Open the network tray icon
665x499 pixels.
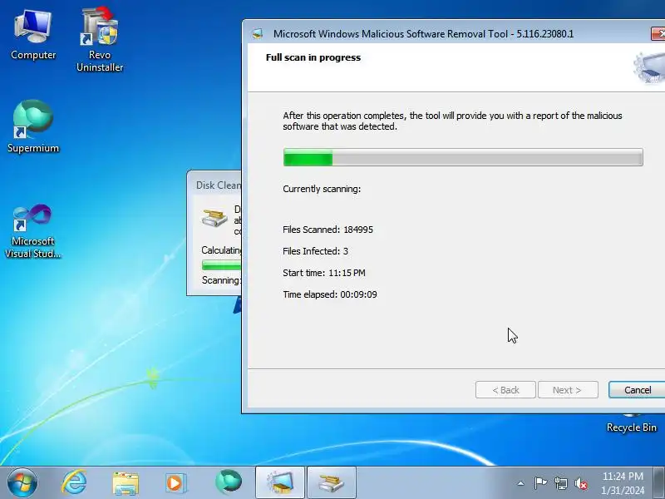[x=560, y=483]
